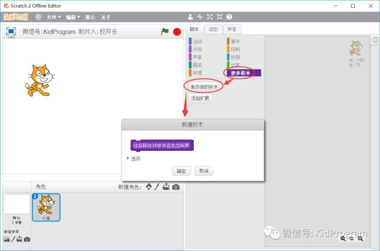Screen dimensions: 380x251
Task: Open info for the 小猫 sprite
Action: [x=35, y=196]
